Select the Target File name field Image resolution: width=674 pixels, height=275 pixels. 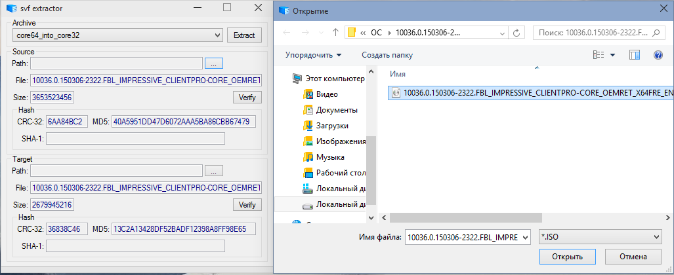coord(146,187)
